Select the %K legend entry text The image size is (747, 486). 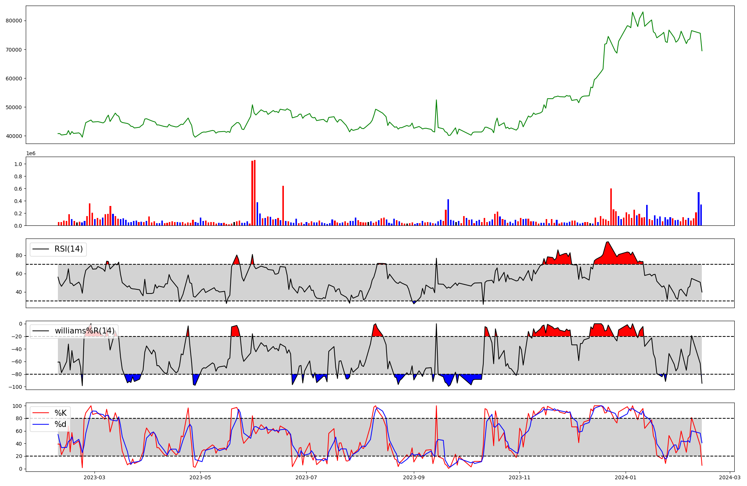coord(61,413)
